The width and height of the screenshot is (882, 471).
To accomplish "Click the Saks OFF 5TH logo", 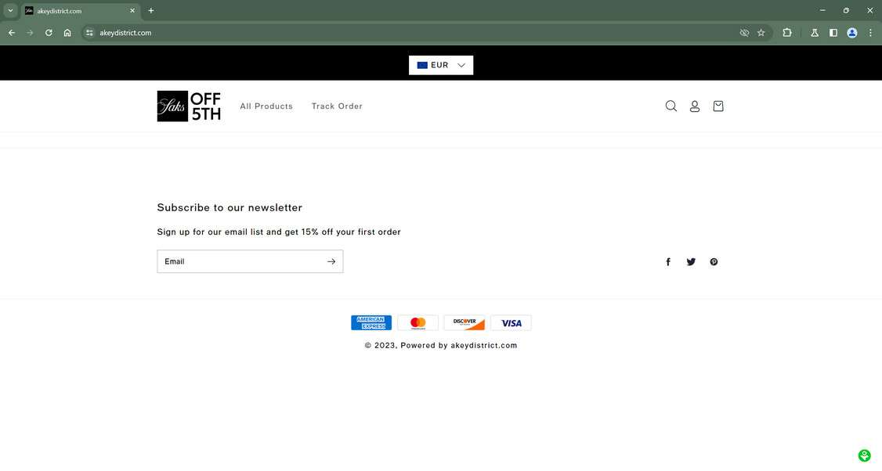I will (189, 106).
